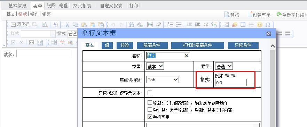Increase indent in the editor

(x=197, y=25)
